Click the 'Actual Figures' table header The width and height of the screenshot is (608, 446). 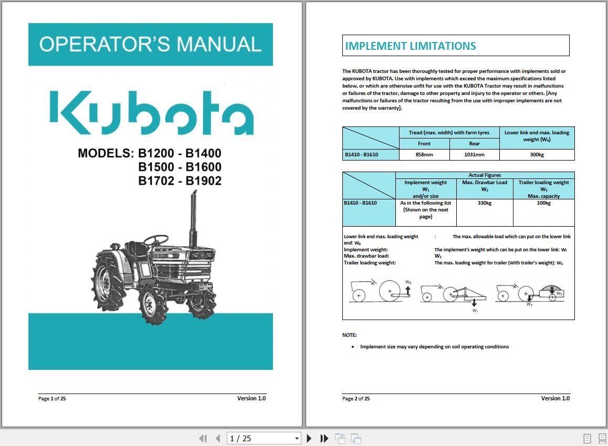[485, 175]
